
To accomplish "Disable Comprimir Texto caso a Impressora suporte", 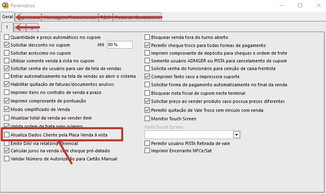I will pos(147,77).
